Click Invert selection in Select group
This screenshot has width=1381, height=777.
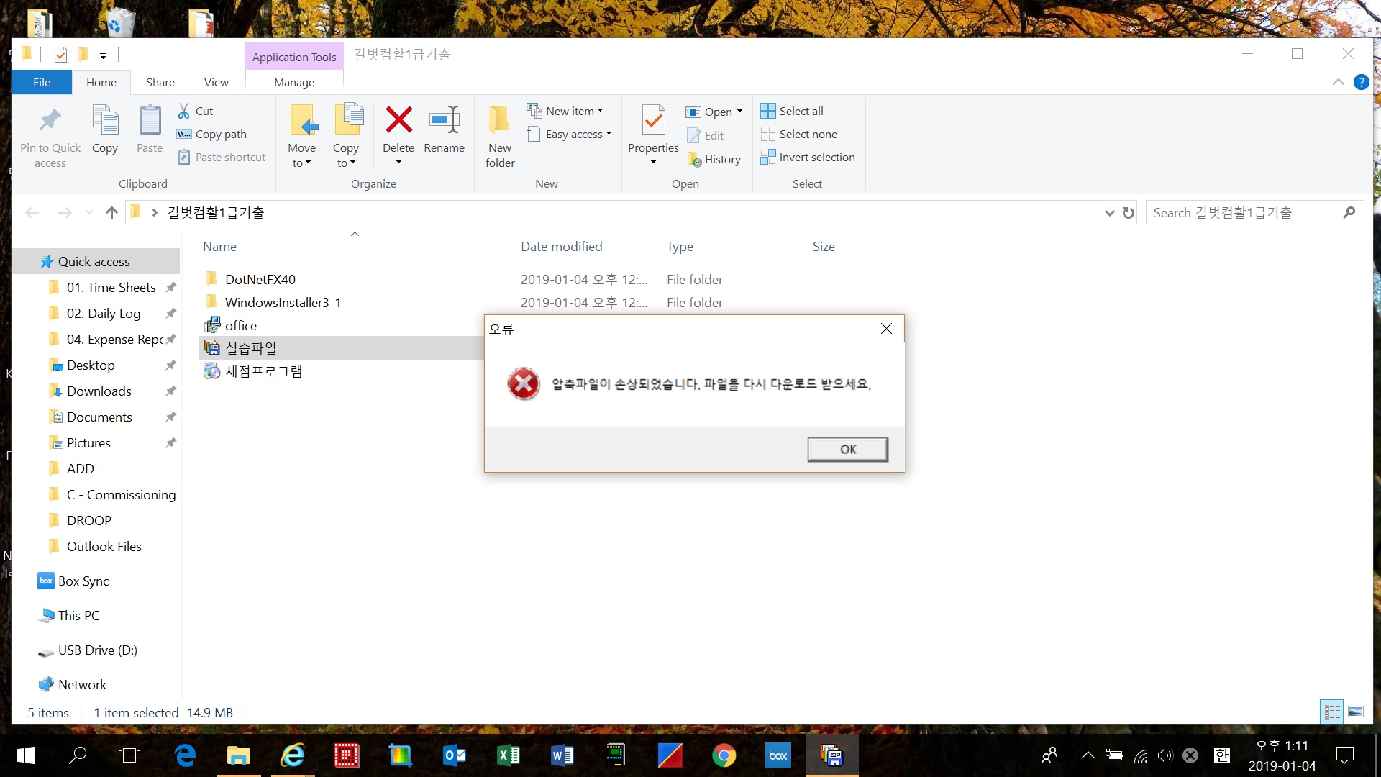click(816, 158)
